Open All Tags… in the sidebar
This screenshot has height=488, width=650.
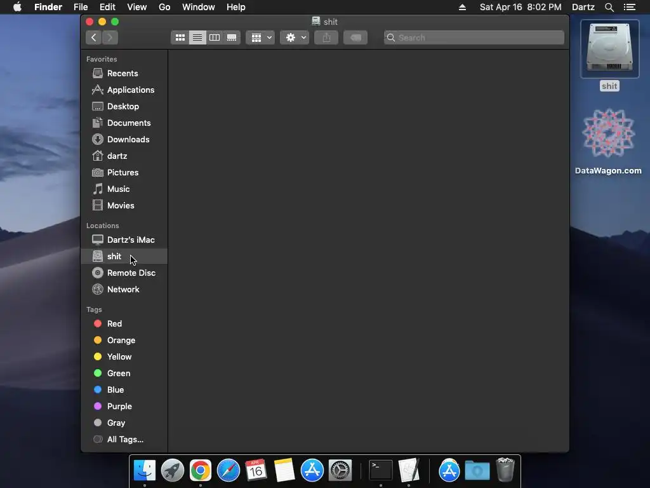[x=124, y=440]
